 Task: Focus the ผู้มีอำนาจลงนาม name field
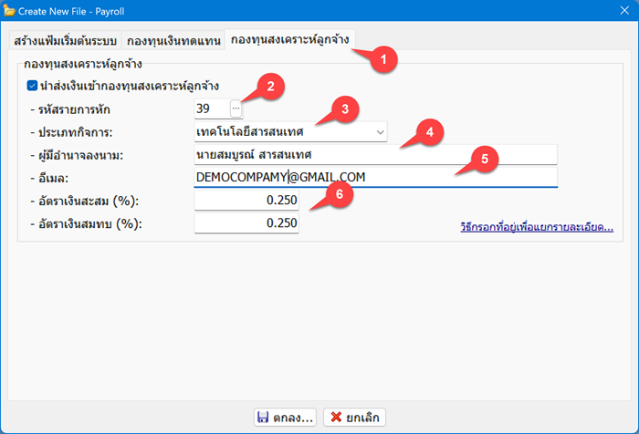coord(374,154)
